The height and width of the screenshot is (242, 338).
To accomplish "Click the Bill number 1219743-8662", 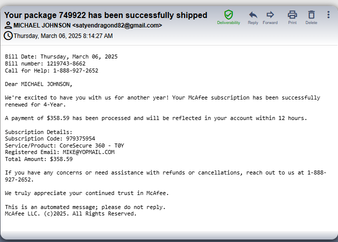I will [66, 64].
